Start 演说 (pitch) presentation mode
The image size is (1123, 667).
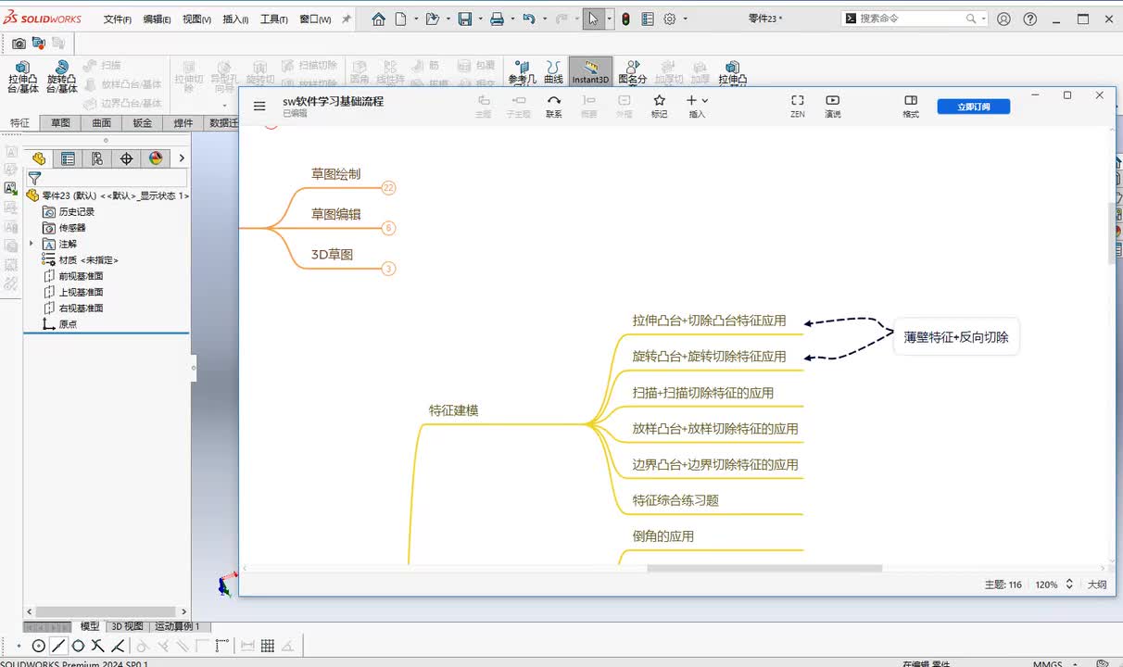pyautogui.click(x=833, y=106)
